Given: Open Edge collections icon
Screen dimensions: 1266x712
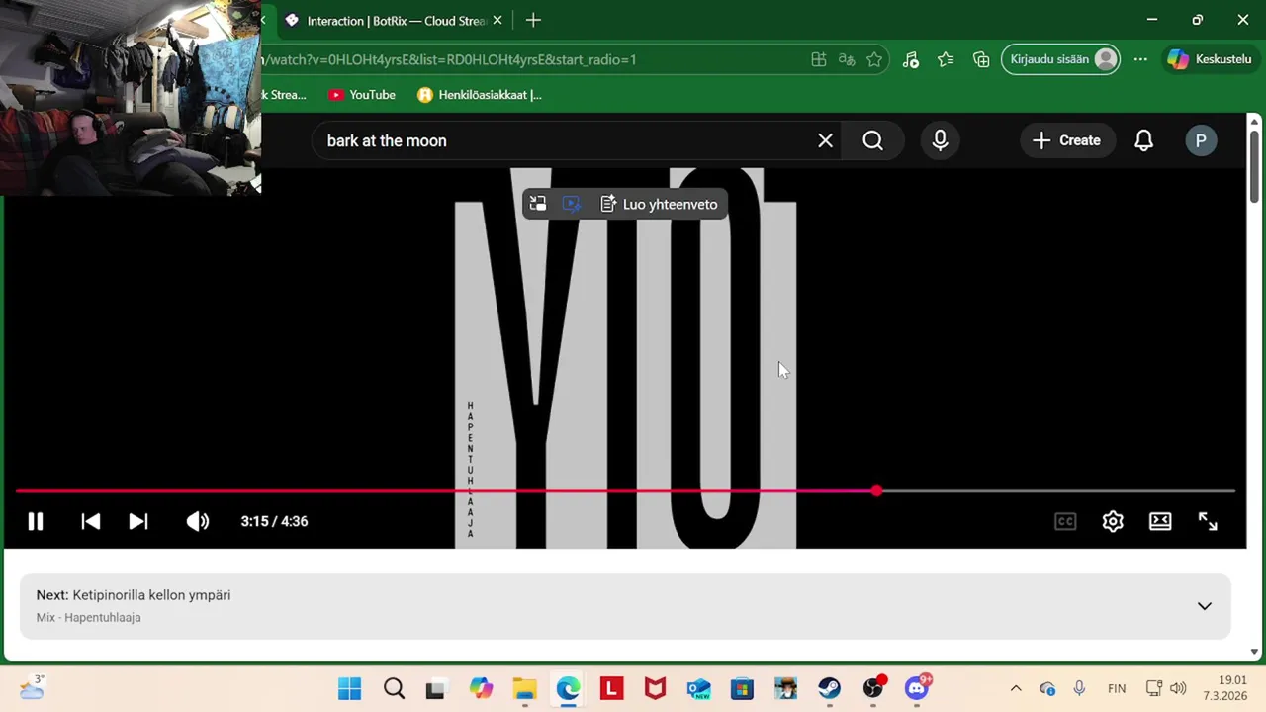Looking at the screenshot, I should pyautogui.click(x=981, y=59).
